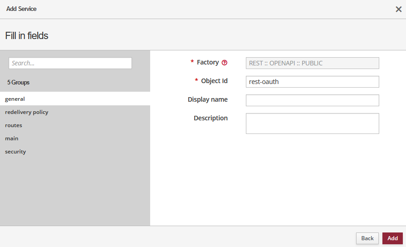Click into the Display name input
Screen dimensions: 406x247
[312, 100]
